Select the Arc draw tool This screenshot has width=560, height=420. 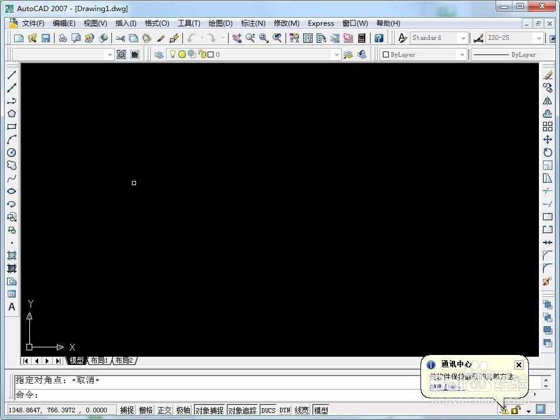click(x=11, y=139)
